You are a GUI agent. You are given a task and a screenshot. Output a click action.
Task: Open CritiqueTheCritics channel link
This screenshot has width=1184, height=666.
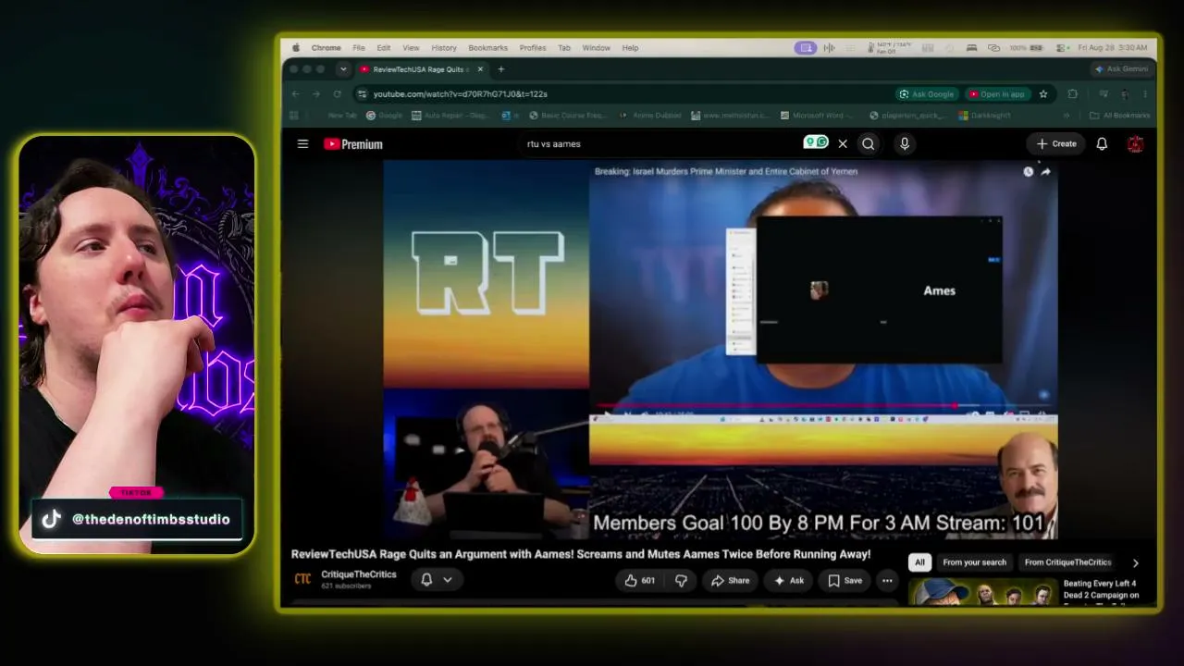point(359,574)
